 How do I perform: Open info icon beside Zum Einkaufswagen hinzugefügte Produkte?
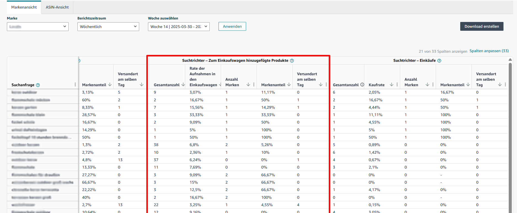point(292,61)
